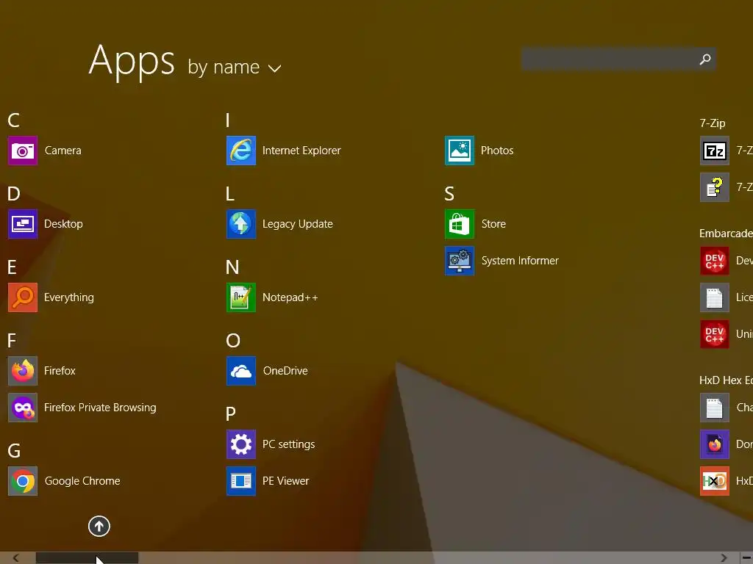Click the 'PC settings' label text
The height and width of the screenshot is (564, 753).
pyautogui.click(x=288, y=444)
